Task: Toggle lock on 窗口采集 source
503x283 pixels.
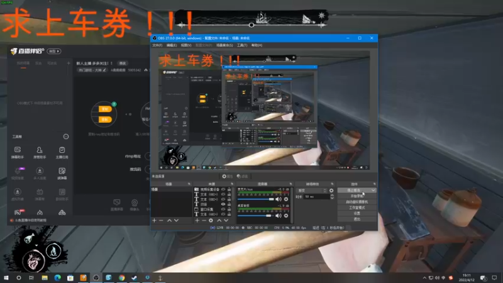Action: [229, 209]
